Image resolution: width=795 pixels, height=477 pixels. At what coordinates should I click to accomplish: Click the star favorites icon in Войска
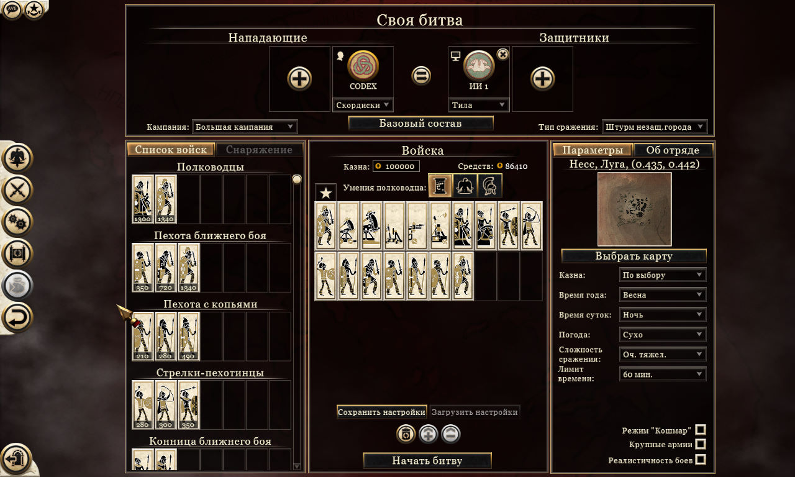point(326,193)
